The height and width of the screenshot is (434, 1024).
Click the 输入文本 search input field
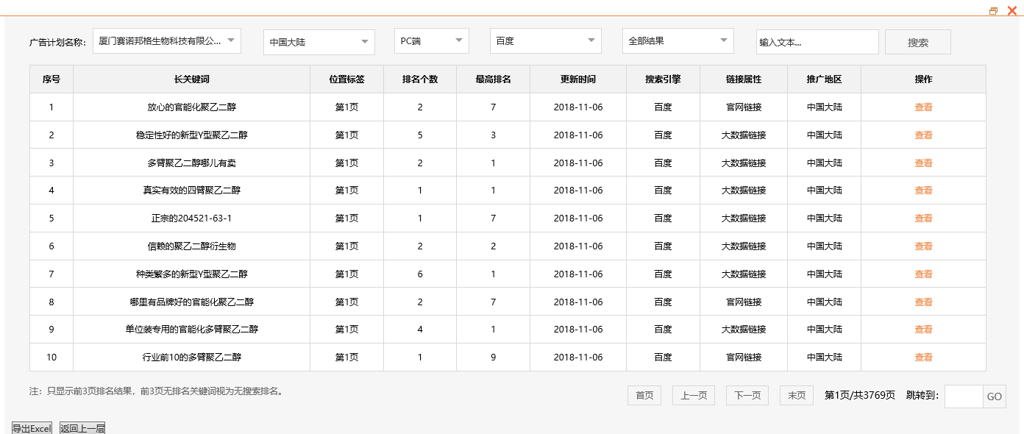817,41
